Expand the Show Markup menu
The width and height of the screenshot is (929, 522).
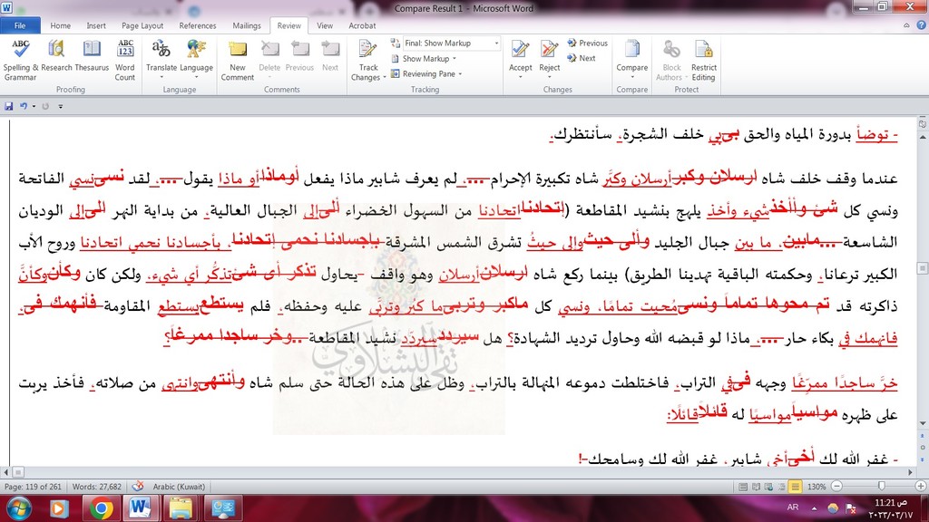[x=425, y=59]
